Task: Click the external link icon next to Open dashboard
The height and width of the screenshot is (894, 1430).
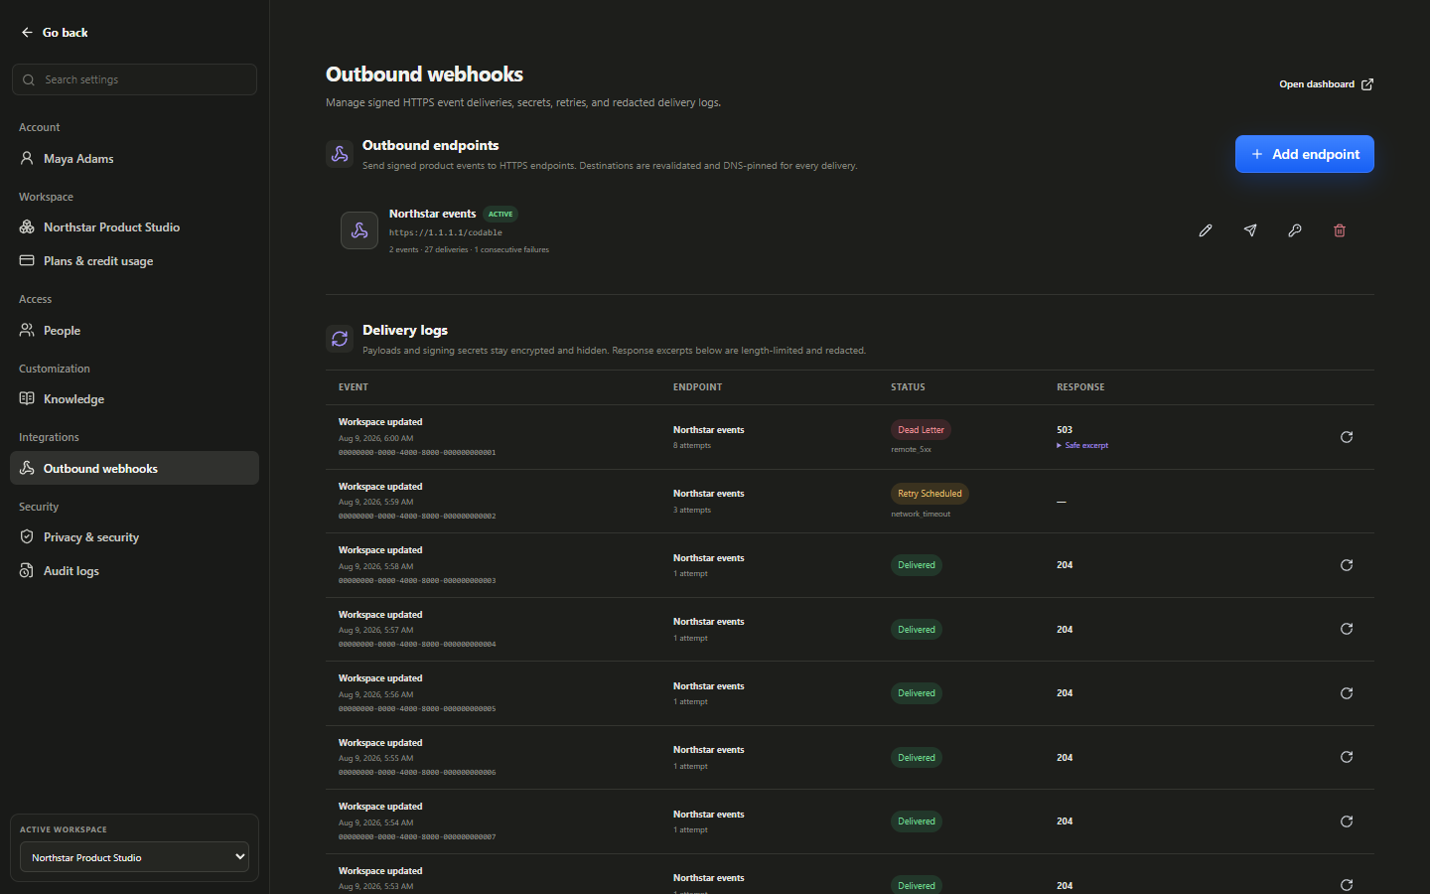Action: coord(1367,84)
